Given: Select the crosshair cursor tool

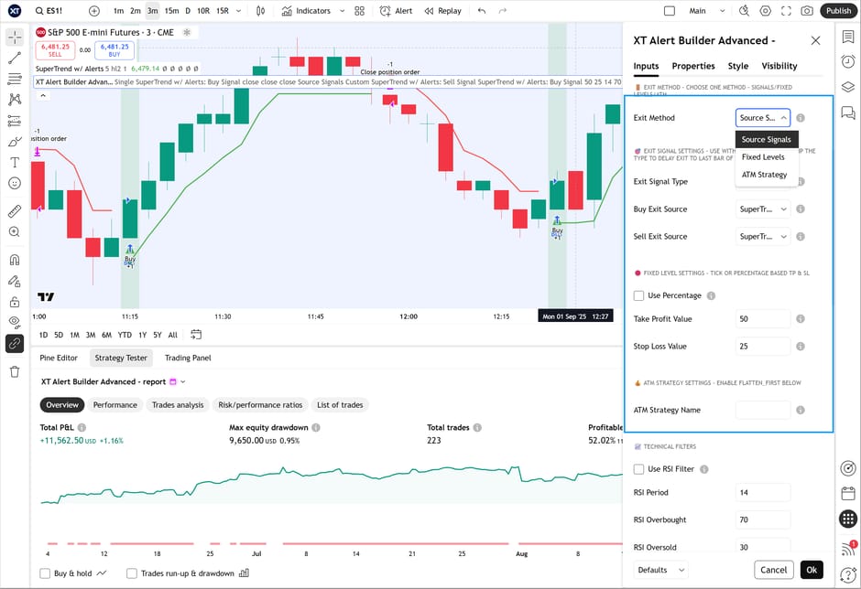Looking at the screenshot, I should 15,37.
